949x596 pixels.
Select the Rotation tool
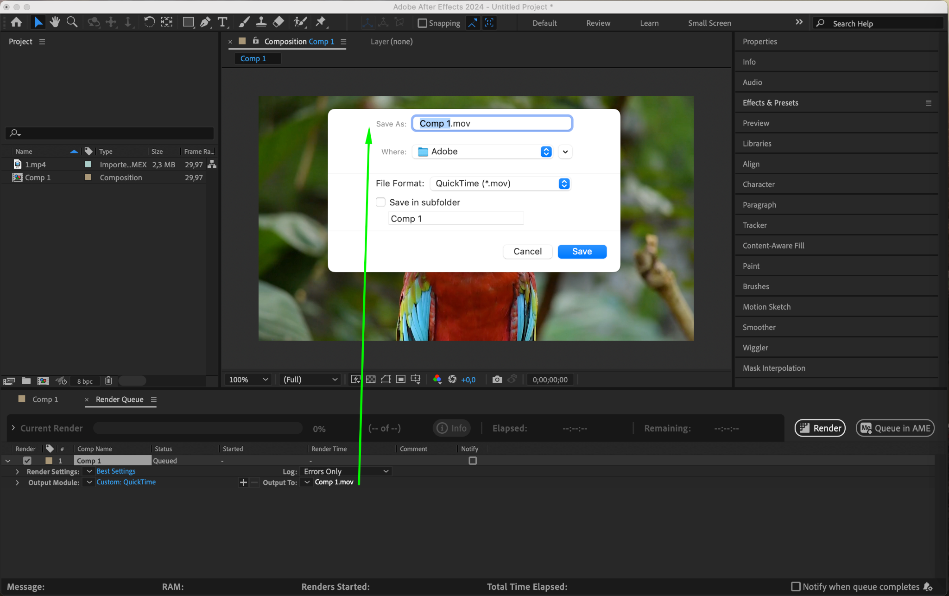tap(149, 22)
